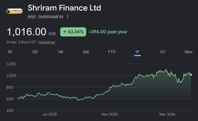The height and width of the screenshot is (121, 198).
Task: Show the YTD chart range
Action: click(x=112, y=52)
